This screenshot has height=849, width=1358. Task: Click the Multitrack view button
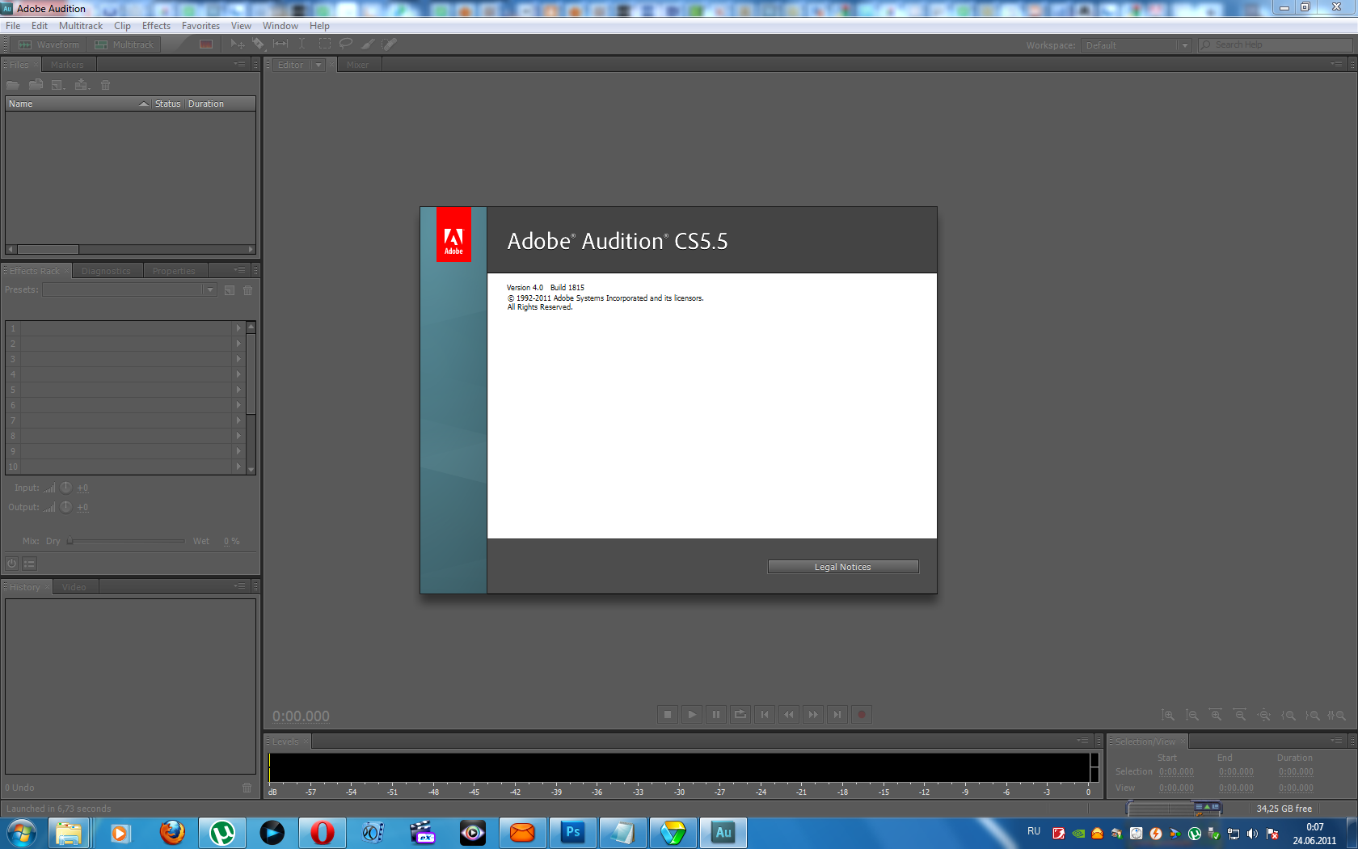(x=124, y=44)
